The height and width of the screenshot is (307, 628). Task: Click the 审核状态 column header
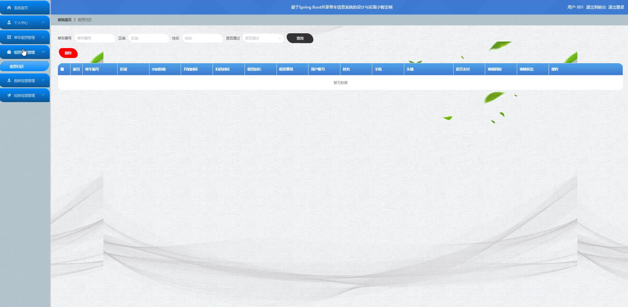click(533, 69)
